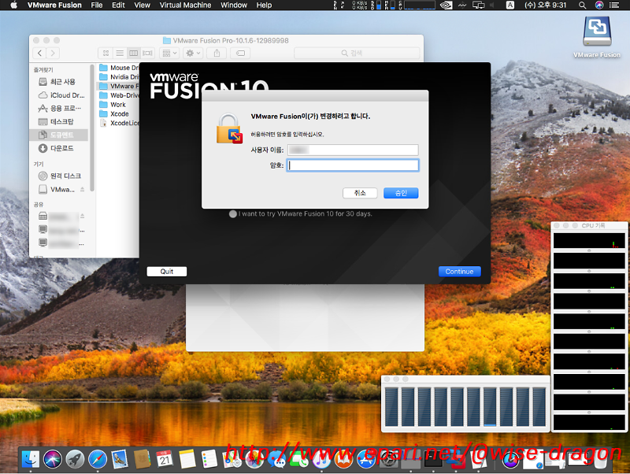
Task: Click the CPU 기록 window title
Action: (x=594, y=225)
